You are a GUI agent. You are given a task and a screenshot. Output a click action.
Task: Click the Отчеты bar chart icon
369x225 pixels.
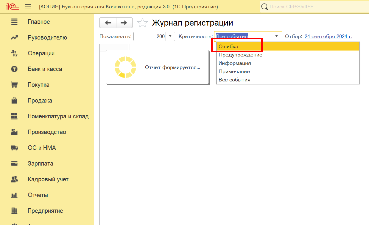14,195
